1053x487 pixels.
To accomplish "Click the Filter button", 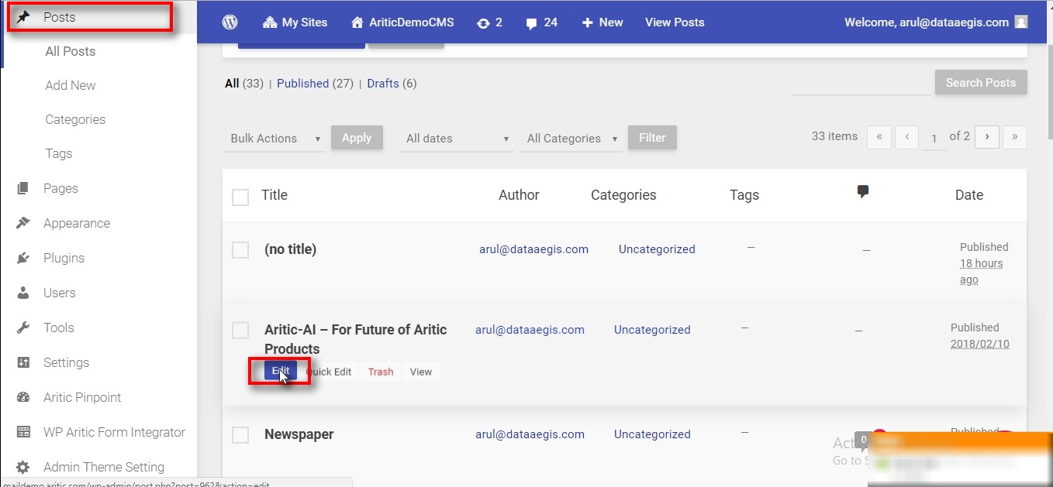I will (652, 138).
